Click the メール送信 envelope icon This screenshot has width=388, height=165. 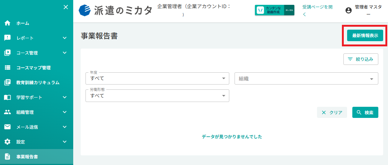click(x=7, y=127)
